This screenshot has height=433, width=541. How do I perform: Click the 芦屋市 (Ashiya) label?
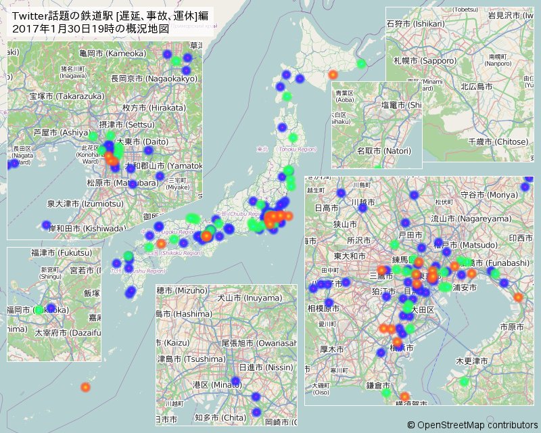coord(62,133)
